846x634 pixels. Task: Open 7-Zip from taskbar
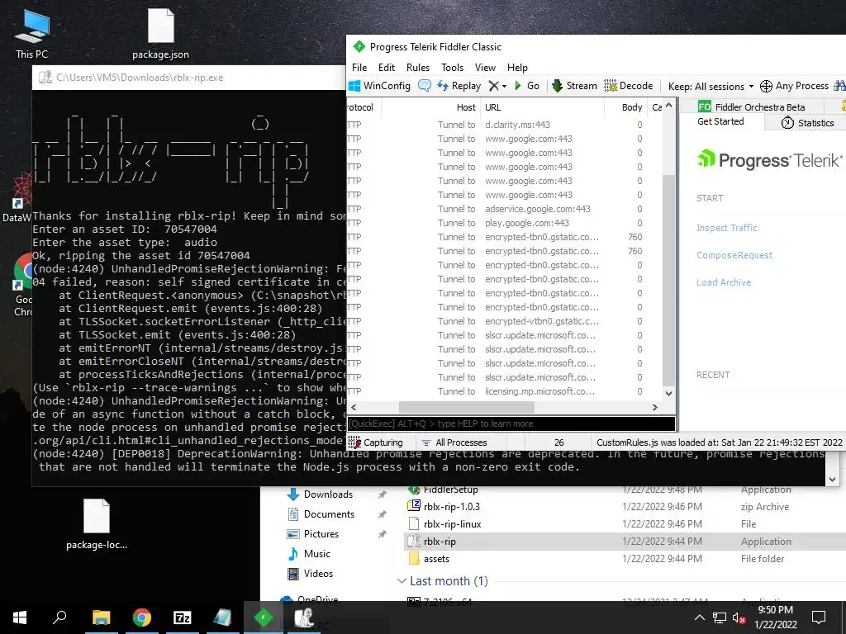[183, 617]
